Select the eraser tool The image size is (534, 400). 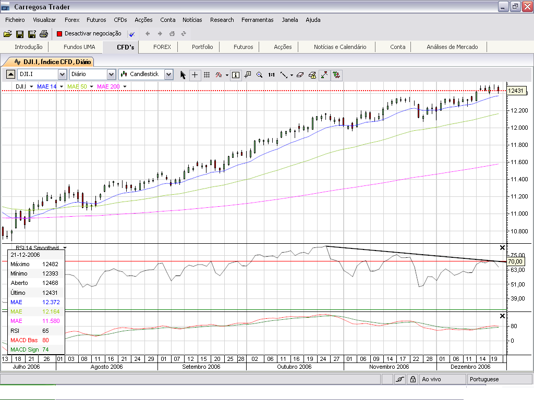[x=300, y=74]
